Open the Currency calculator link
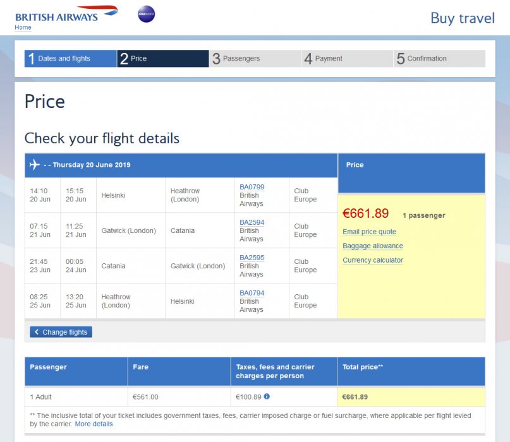Screen dimensions: 510x442 tap(373, 260)
